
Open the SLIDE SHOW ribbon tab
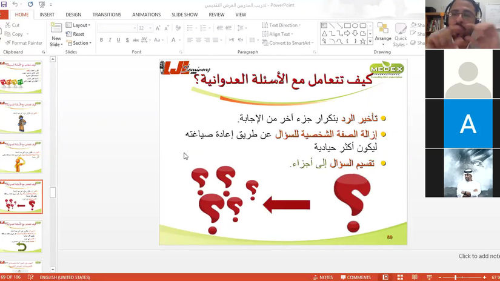185,15
